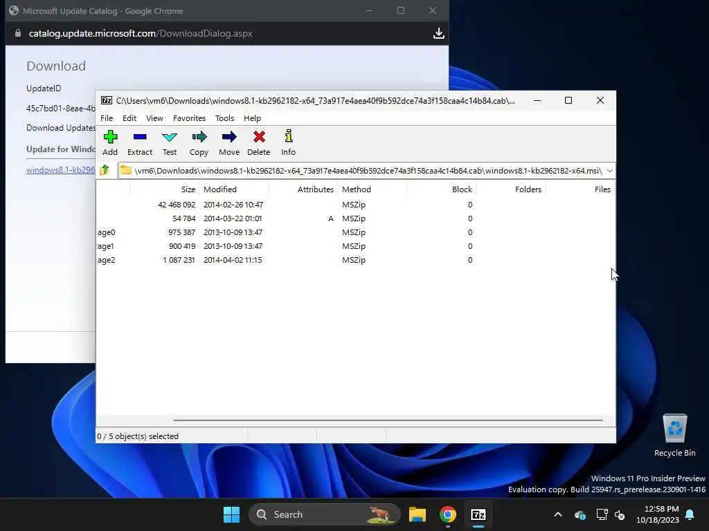Click the network display tray icon
The height and width of the screenshot is (531, 709).
(602, 514)
